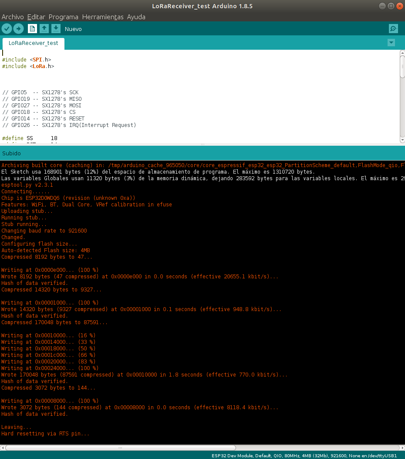Click the 'Changing baud rate to 921600' line

click(x=44, y=231)
